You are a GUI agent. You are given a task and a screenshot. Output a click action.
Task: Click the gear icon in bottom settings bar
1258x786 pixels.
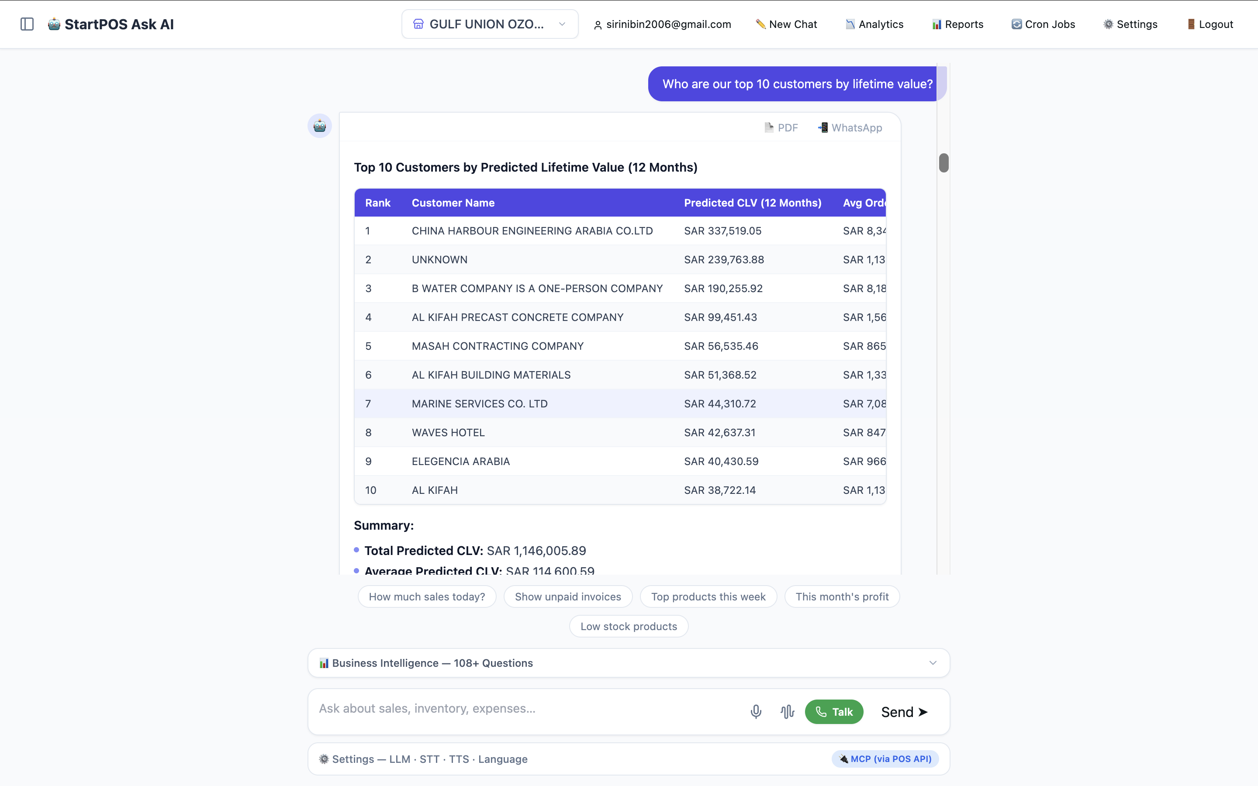[x=324, y=759]
